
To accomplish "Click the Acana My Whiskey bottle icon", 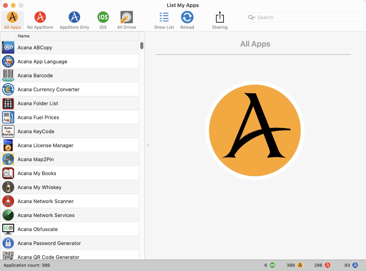I will tap(8, 187).
